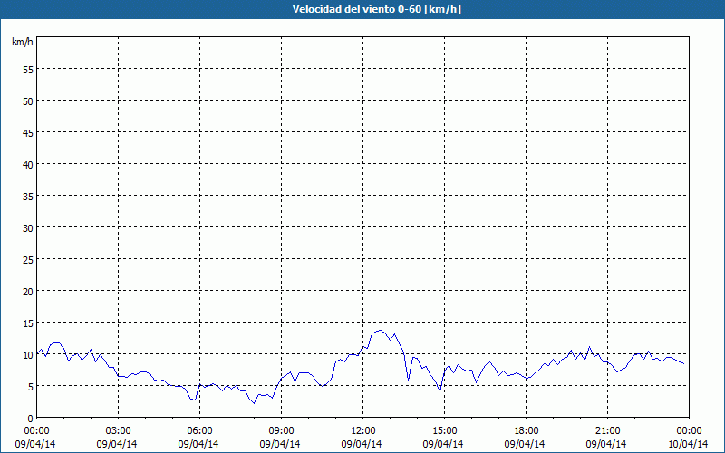Click the 25 tick on the y-axis

point(28,259)
